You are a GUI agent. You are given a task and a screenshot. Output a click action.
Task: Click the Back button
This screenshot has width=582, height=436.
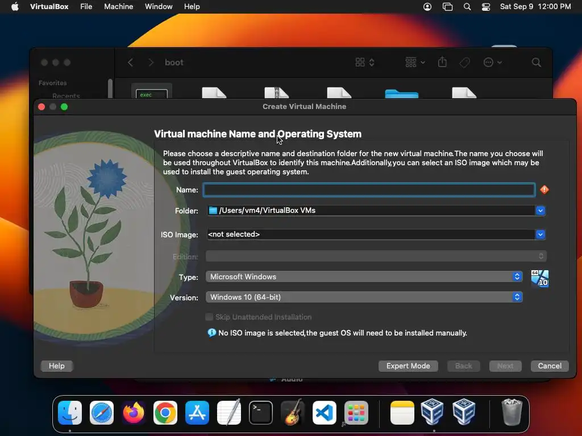pos(464,366)
